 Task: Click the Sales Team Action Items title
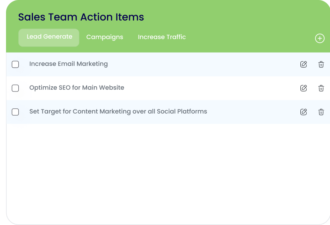click(x=81, y=17)
